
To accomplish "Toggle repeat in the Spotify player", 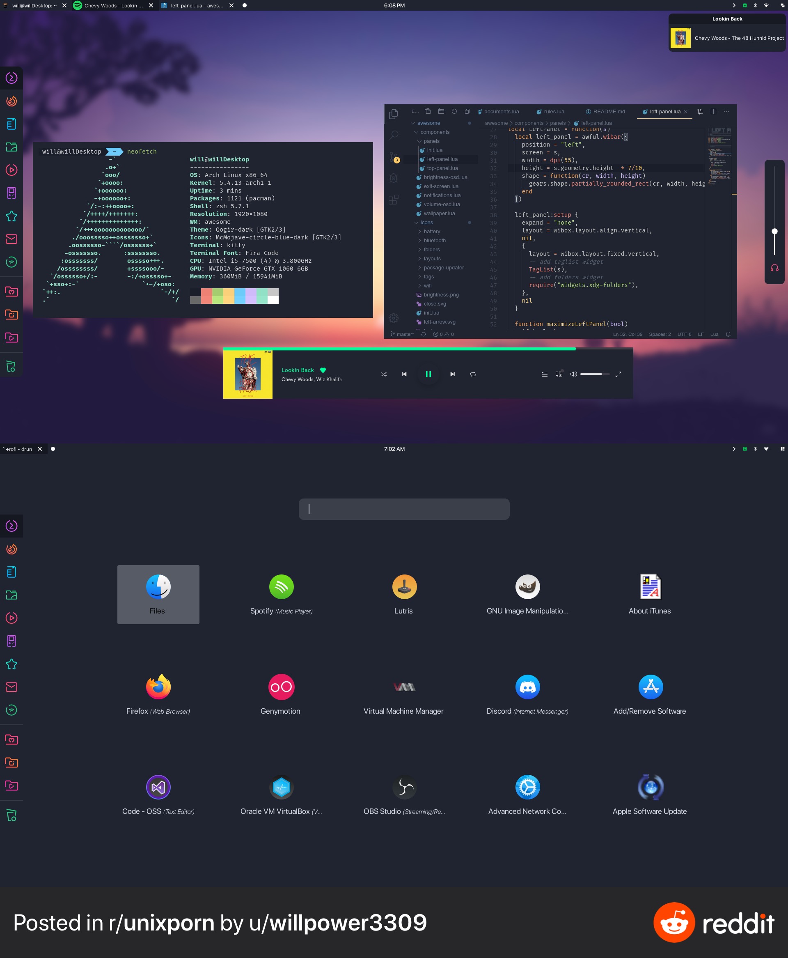I will click(x=472, y=374).
